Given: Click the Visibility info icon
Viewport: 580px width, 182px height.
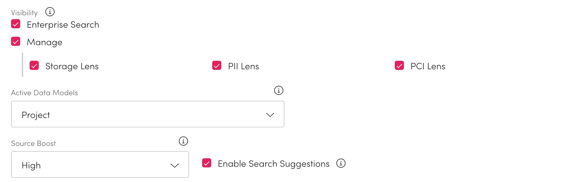Looking at the screenshot, I should pos(50,12).
